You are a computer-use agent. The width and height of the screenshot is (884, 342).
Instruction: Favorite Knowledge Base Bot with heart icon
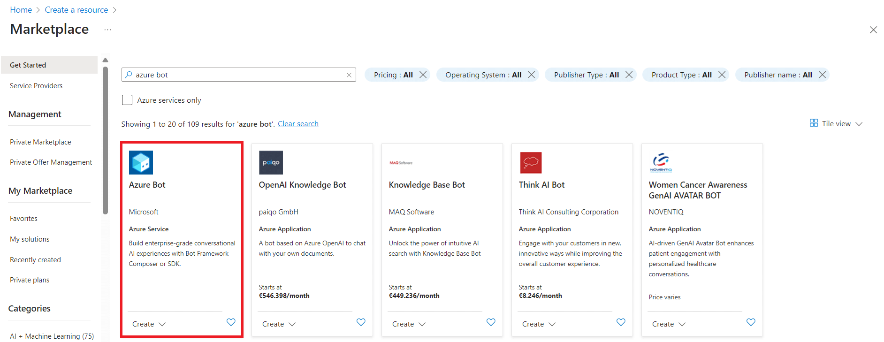(x=491, y=322)
